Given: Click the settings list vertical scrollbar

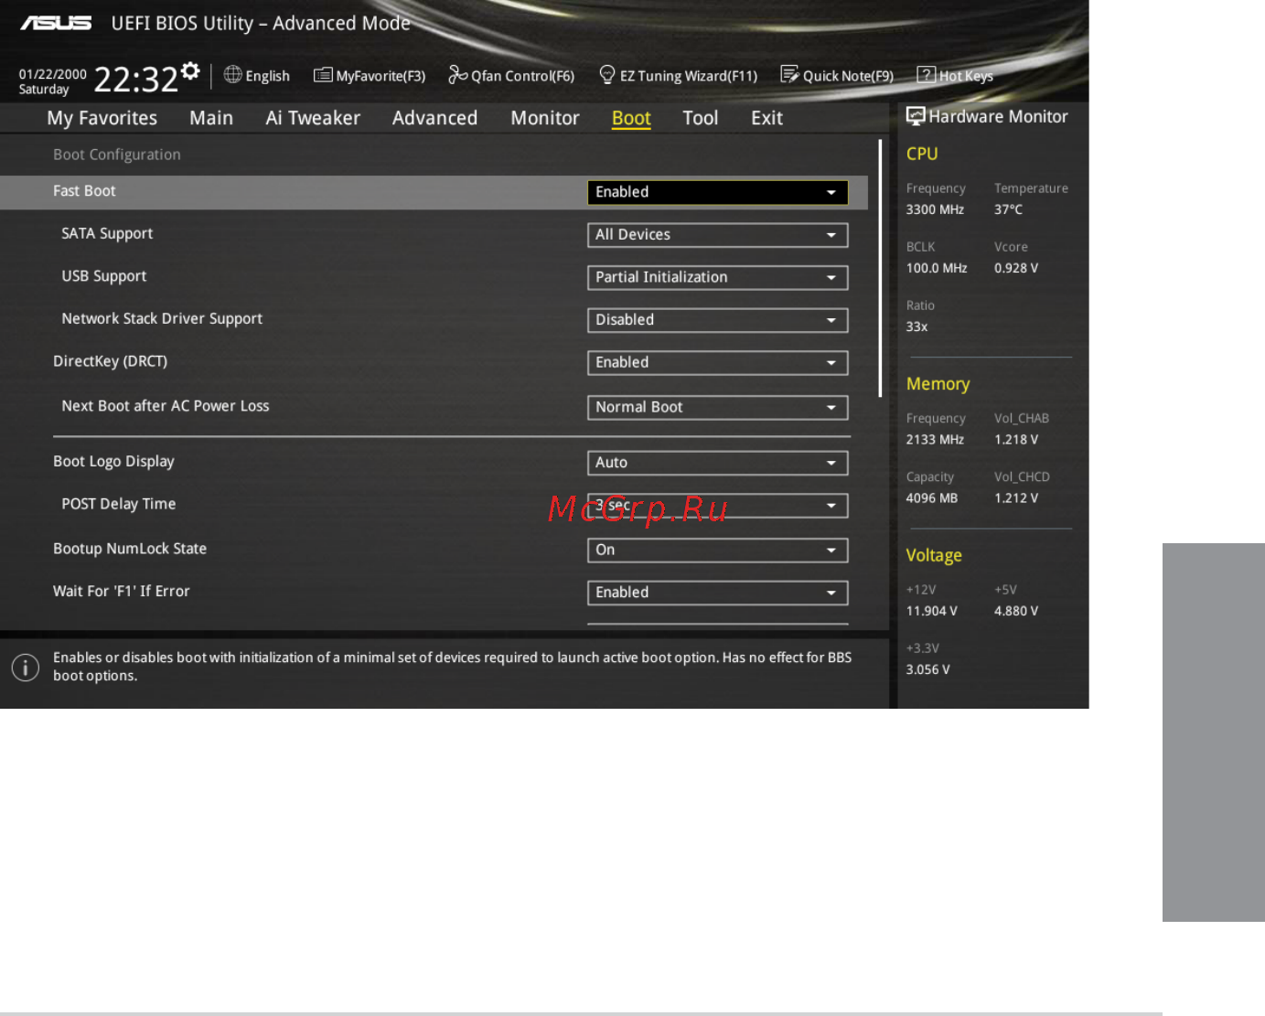Looking at the screenshot, I should [880, 268].
